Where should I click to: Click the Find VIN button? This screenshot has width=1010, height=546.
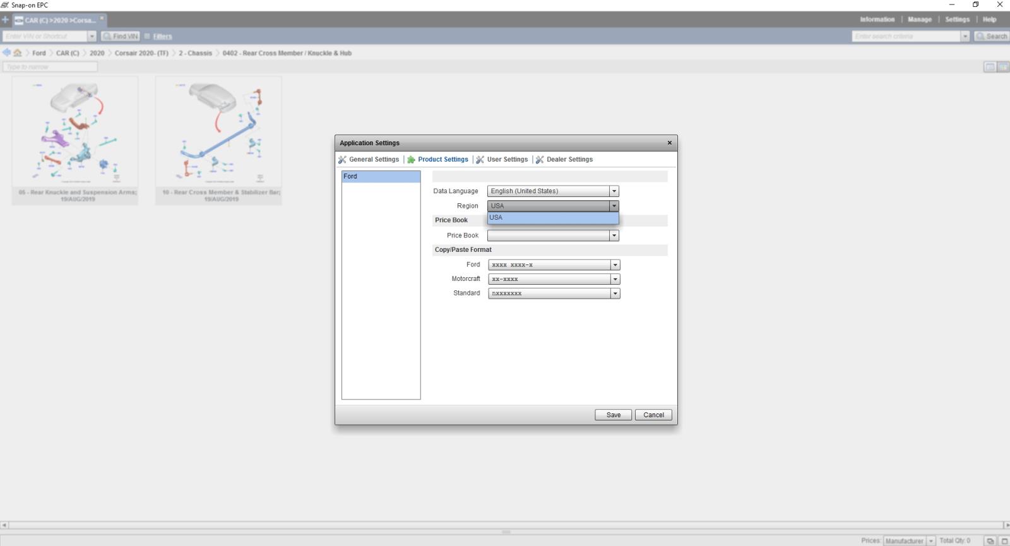(x=121, y=37)
